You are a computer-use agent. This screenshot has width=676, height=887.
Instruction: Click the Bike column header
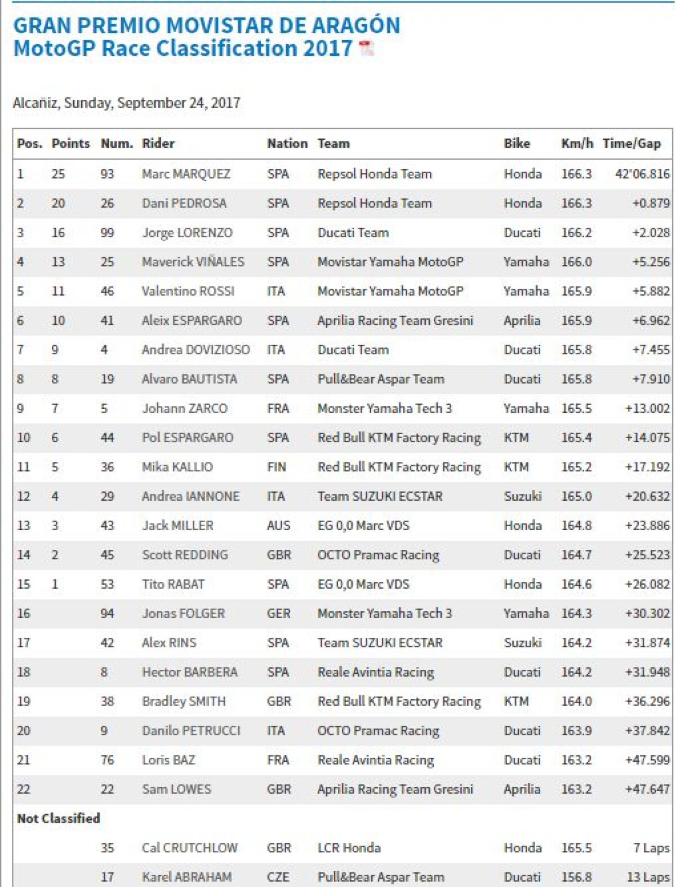[517, 143]
